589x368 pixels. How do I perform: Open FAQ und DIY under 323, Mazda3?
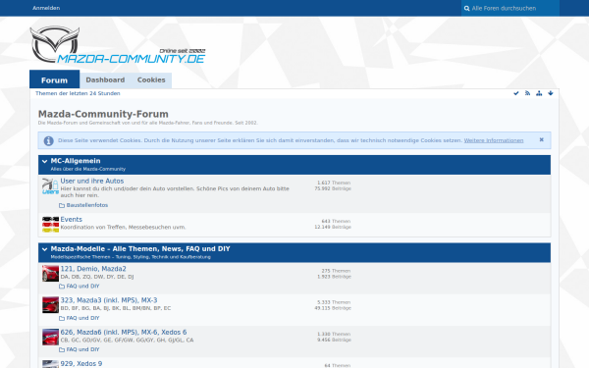[x=83, y=318]
